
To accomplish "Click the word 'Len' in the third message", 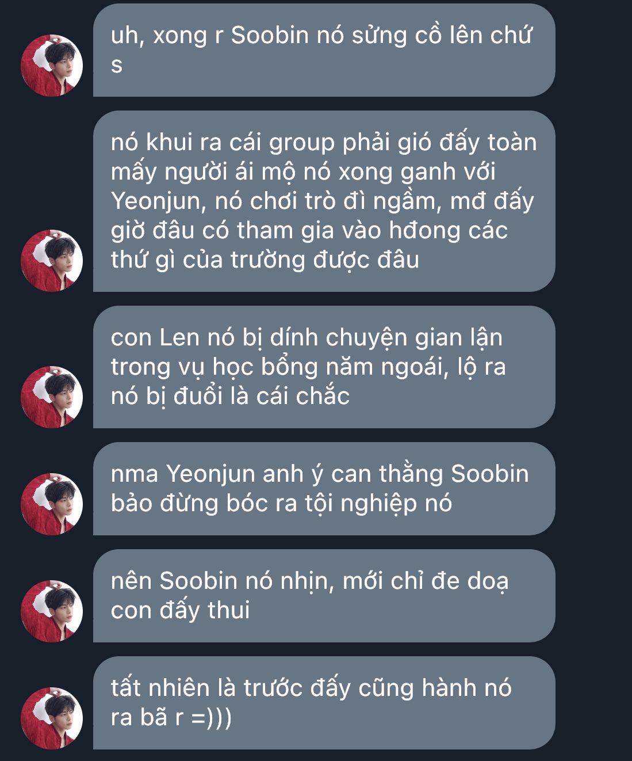I will click(178, 338).
